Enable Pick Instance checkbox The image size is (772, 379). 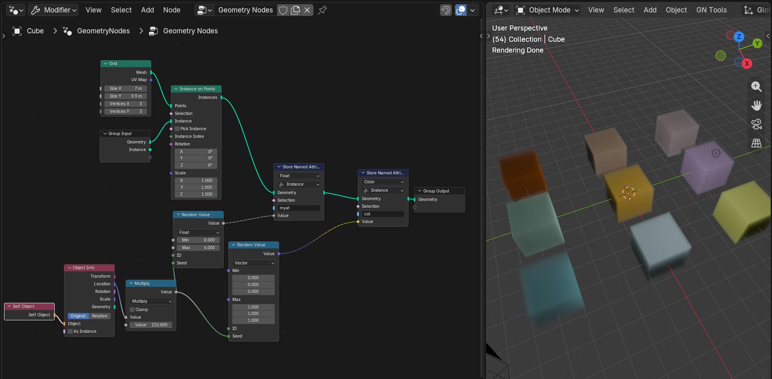(x=177, y=129)
